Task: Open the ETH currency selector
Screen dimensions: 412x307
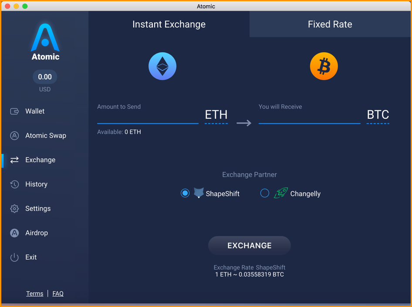Action: (x=216, y=115)
